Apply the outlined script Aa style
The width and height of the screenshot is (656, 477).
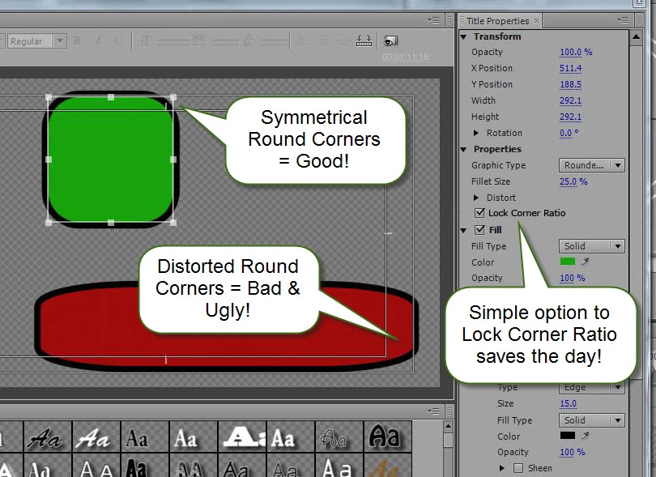pyautogui.click(x=339, y=437)
